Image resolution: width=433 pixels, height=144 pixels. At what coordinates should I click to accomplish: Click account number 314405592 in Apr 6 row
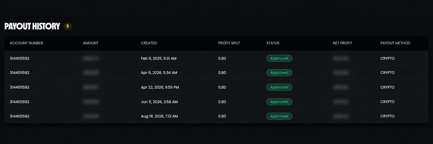pos(19,73)
